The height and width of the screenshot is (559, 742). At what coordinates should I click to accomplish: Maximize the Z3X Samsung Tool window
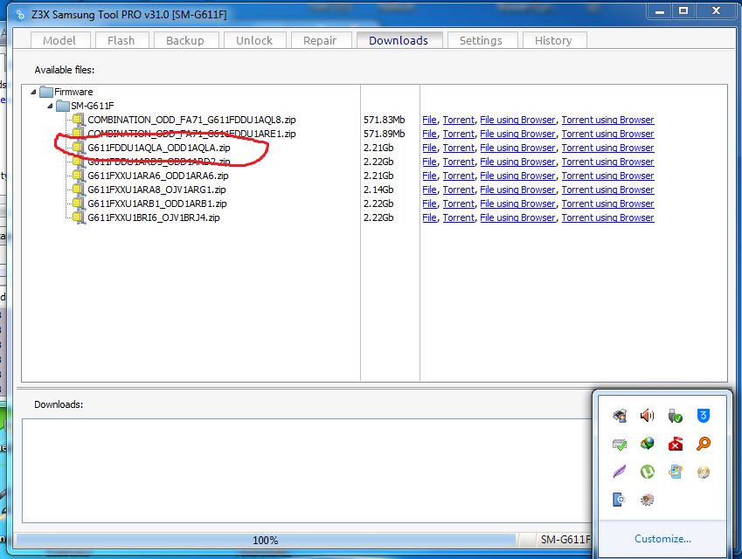(683, 10)
